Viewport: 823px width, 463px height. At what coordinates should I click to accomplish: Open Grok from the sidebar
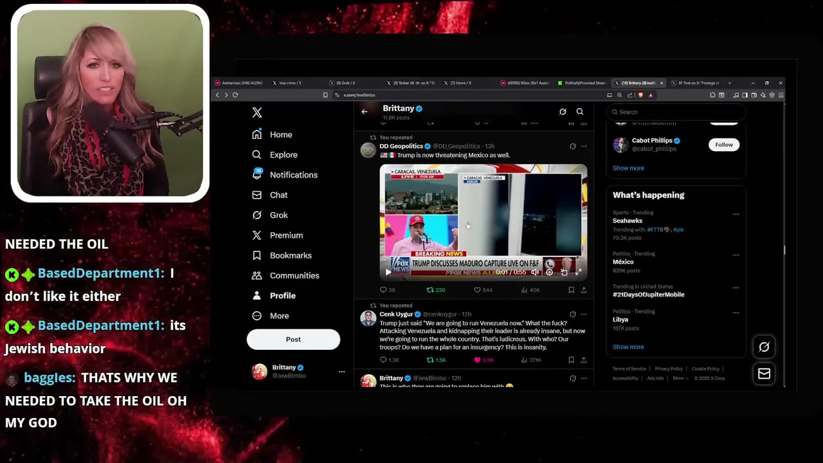[x=270, y=215]
